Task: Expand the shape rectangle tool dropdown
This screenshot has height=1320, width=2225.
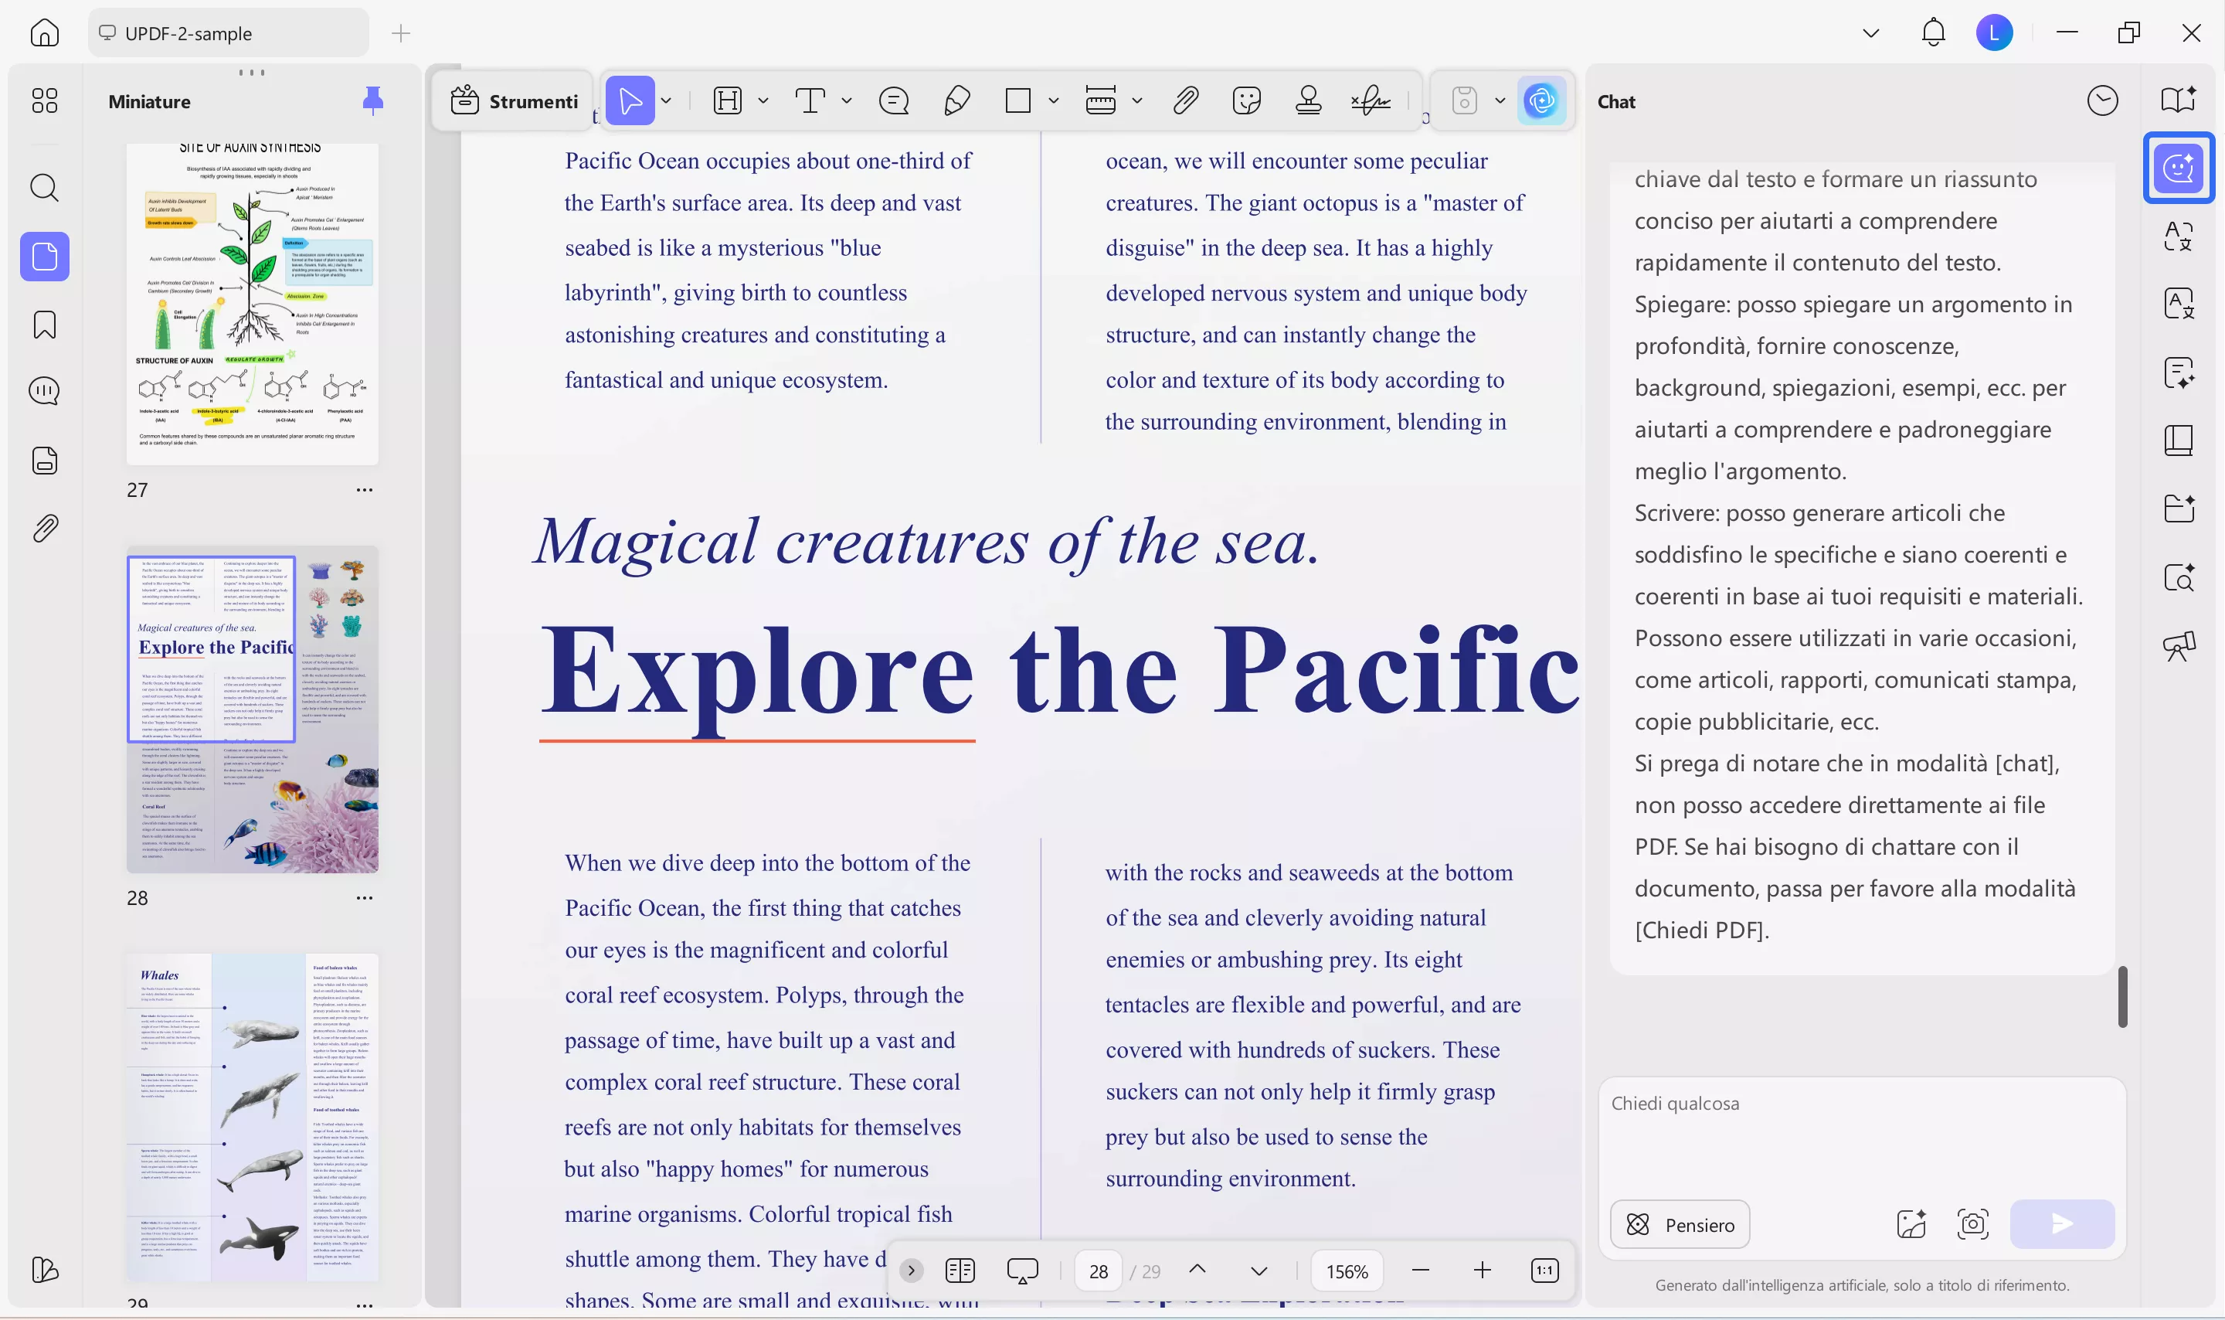Action: click(1053, 100)
